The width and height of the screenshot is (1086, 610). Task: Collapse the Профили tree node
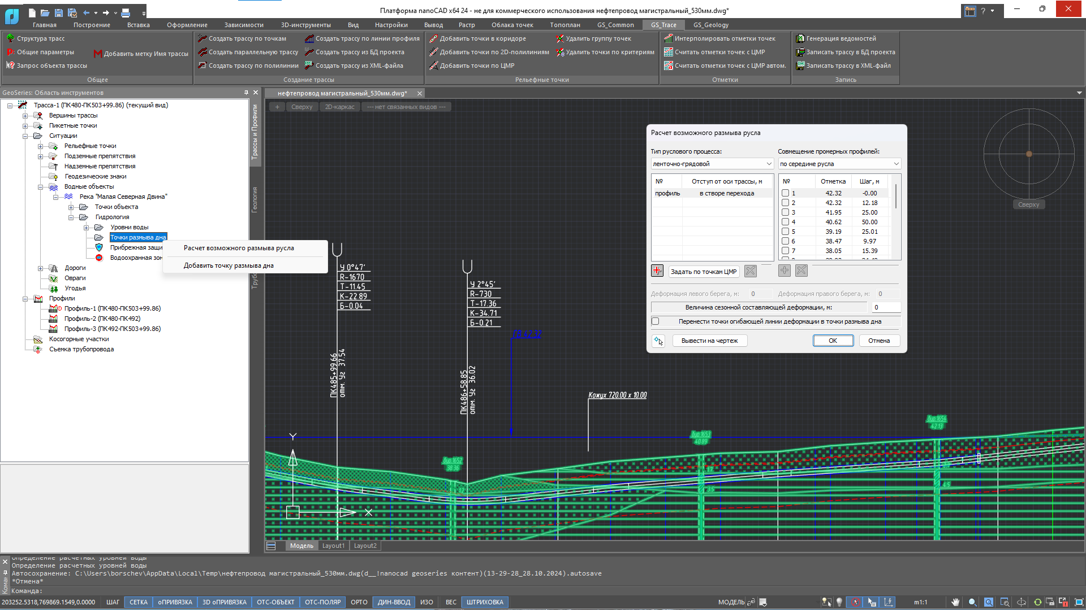[25, 298]
